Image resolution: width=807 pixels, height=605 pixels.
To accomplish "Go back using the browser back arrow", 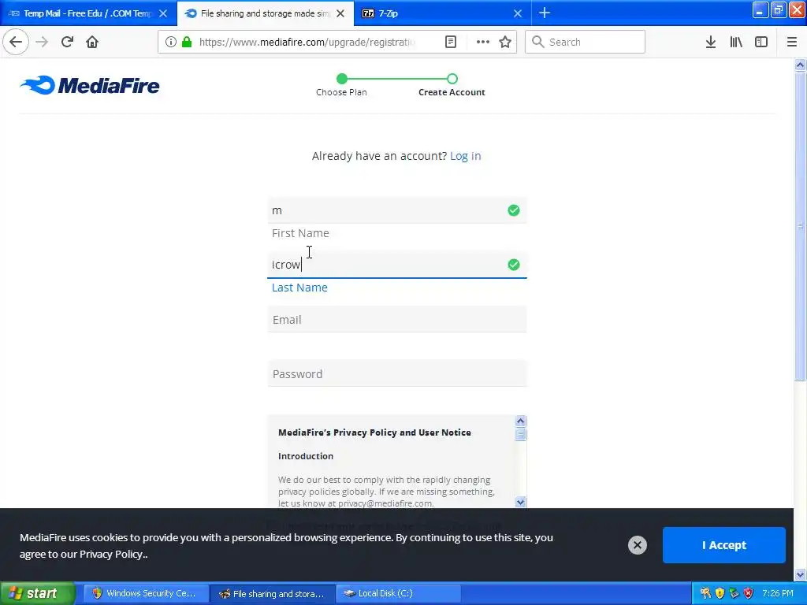I will coord(16,42).
